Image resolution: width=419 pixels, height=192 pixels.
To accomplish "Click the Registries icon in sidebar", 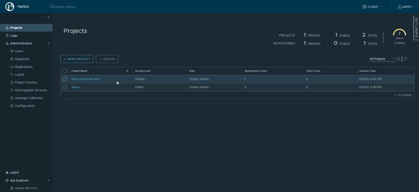I will point(12,59).
